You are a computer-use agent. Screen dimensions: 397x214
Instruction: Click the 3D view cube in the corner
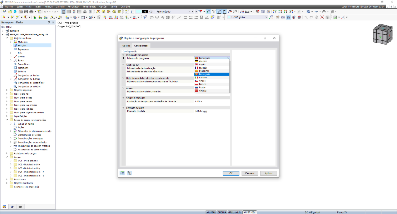[x=383, y=34]
